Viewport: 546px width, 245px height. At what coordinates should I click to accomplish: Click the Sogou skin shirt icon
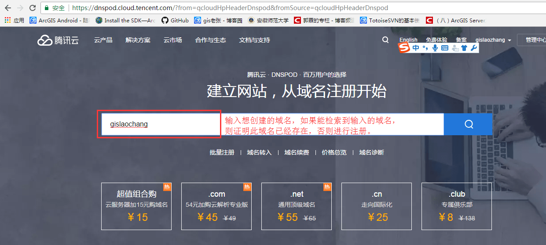click(465, 48)
